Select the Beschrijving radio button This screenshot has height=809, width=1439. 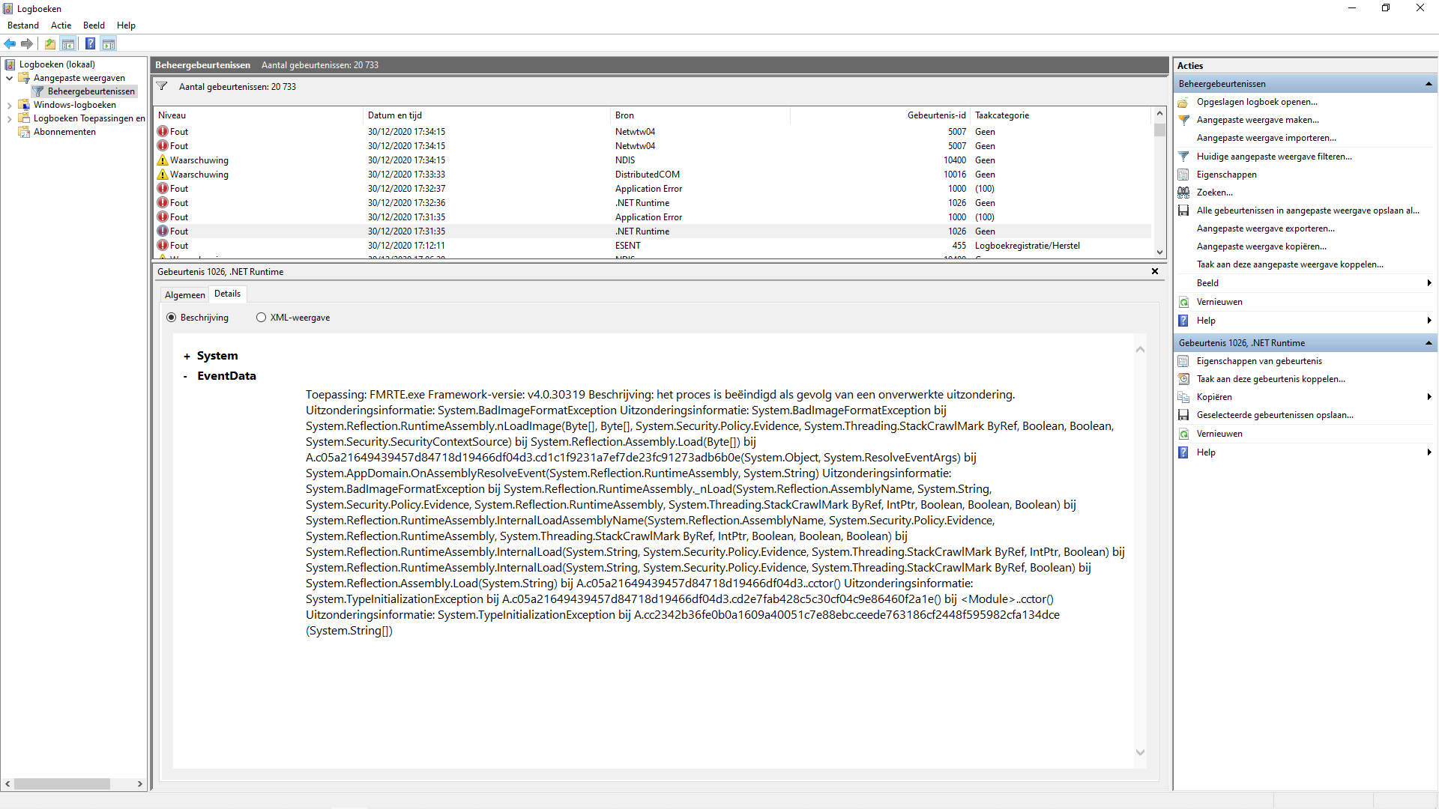pos(172,318)
